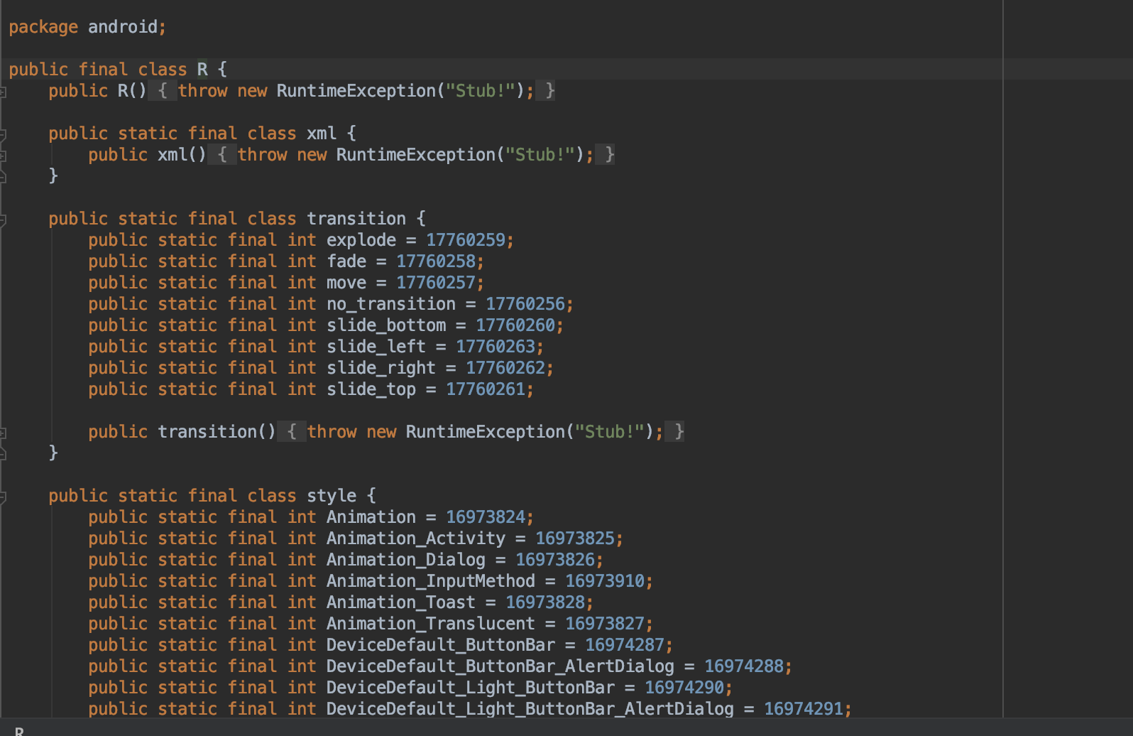Viewport: 1133px width, 736px height.
Task: Click the folded closing brace ending the xml() line
Action: point(606,155)
